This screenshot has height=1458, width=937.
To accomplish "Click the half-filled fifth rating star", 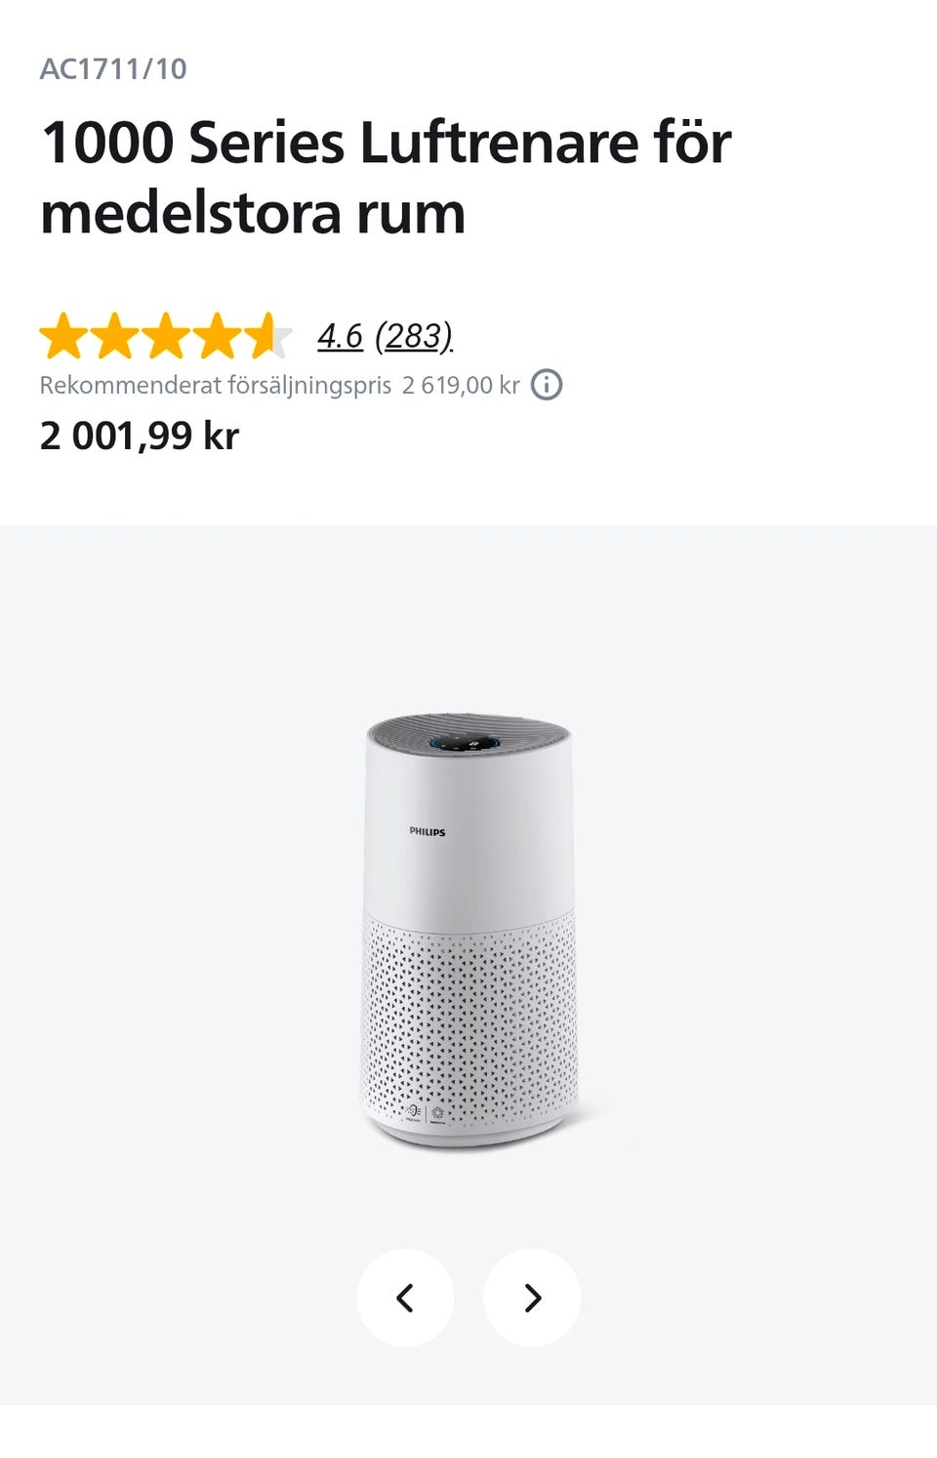I will pyautogui.click(x=267, y=336).
